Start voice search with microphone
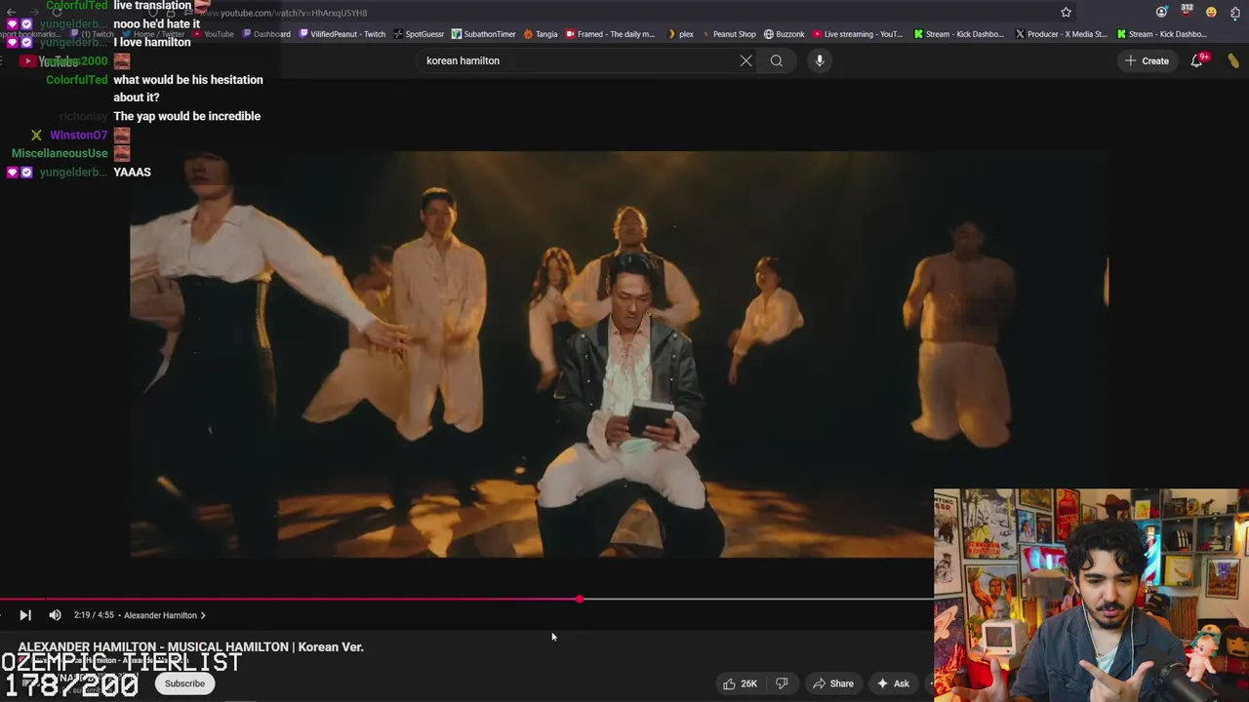Screen dimensions: 1249x702 click(820, 60)
